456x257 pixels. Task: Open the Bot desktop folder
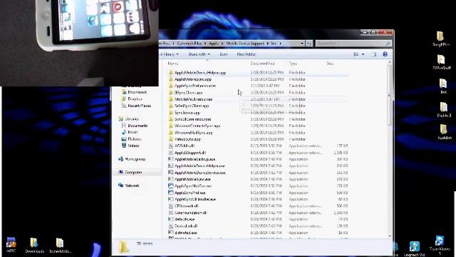tap(443, 86)
